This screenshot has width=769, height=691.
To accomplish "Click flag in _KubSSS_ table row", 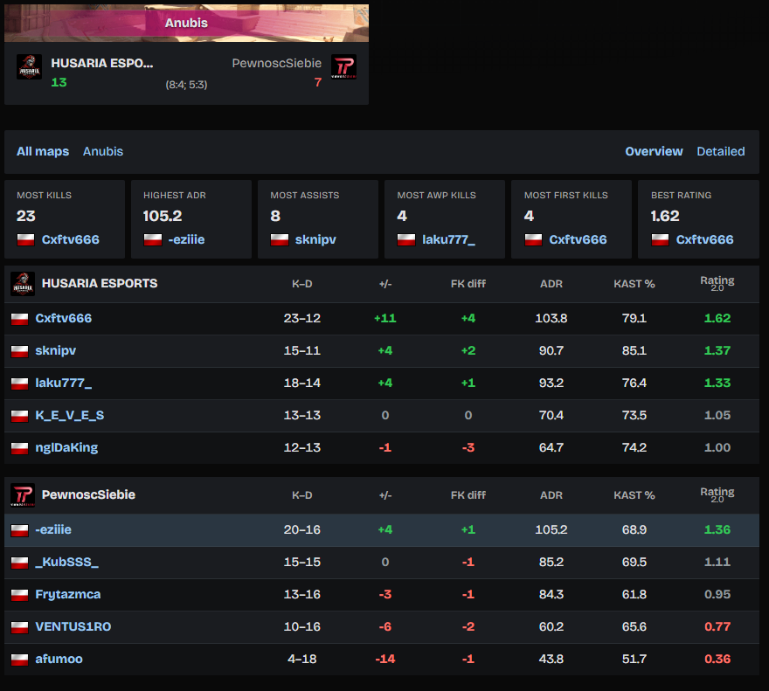I will pyautogui.click(x=19, y=563).
